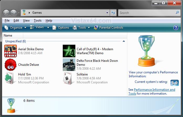Click the trophy icon in details pane

pyautogui.click(x=11, y=105)
